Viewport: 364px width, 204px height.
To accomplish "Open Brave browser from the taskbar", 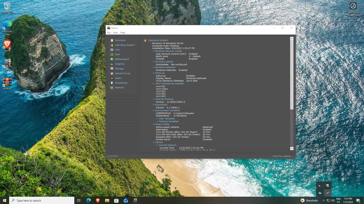I will pyautogui.click(x=98, y=200).
